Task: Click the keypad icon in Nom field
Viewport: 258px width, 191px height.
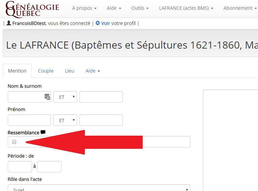Action: pyautogui.click(x=47, y=97)
